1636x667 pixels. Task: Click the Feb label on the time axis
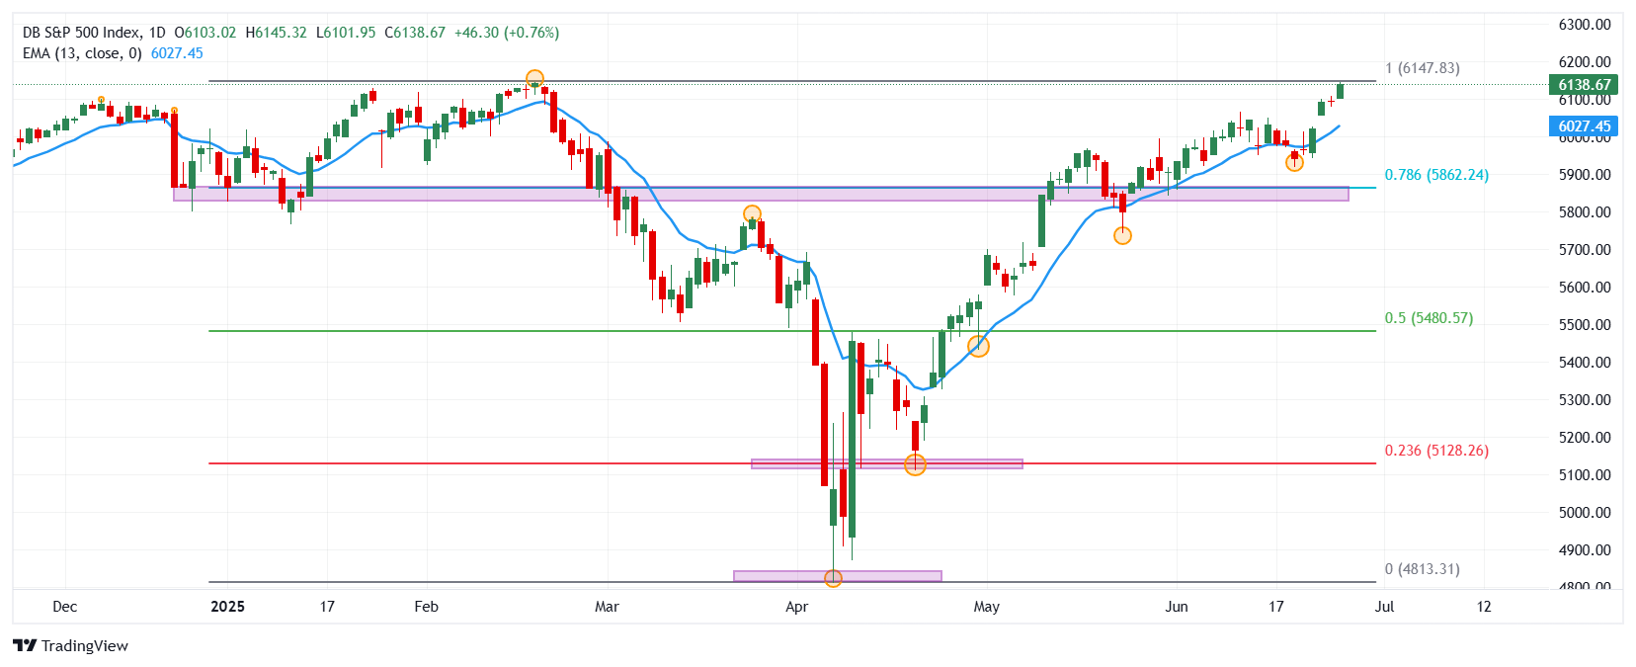pyautogui.click(x=426, y=607)
